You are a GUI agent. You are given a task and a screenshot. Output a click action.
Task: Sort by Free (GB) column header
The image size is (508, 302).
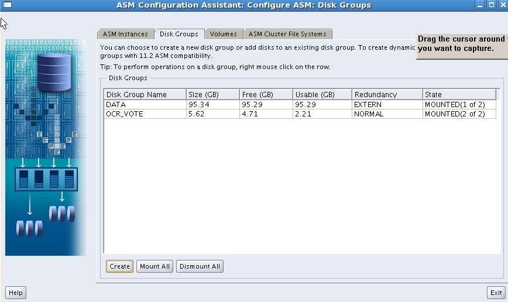click(x=266, y=94)
